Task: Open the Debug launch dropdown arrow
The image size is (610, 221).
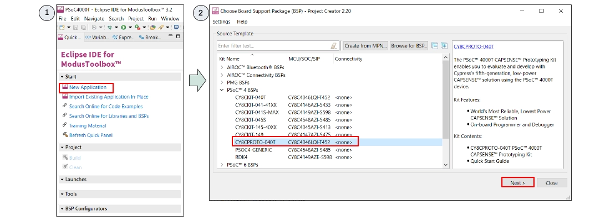Action: point(116,27)
